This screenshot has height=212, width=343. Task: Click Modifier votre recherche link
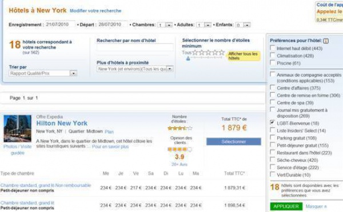click(95, 11)
